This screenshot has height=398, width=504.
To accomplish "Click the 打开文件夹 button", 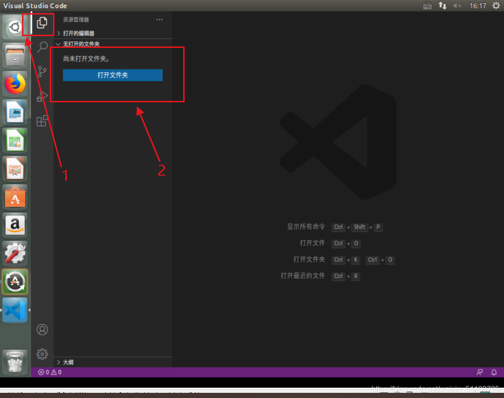I will pyautogui.click(x=113, y=75).
